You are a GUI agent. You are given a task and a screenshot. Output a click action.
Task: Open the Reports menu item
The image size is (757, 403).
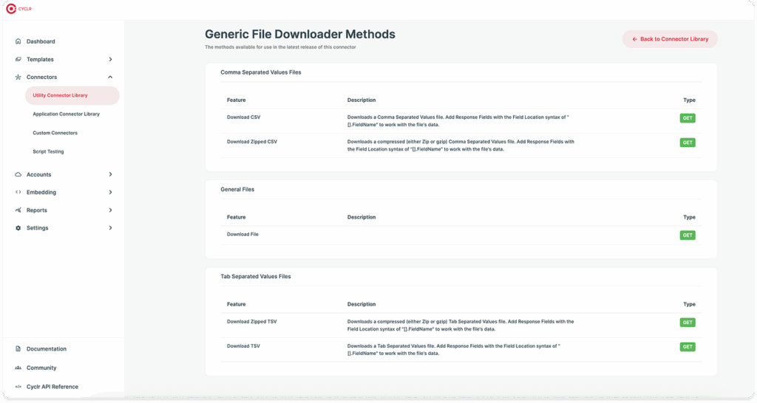pyautogui.click(x=37, y=210)
